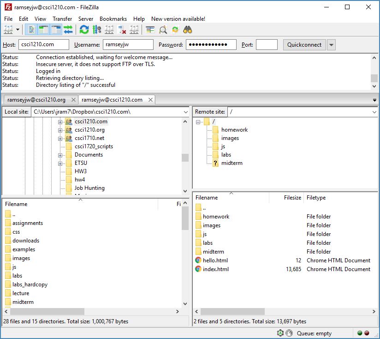Click the folder icon beside Job Hunting
Viewport: 380px width, 339px height.
[69, 188]
